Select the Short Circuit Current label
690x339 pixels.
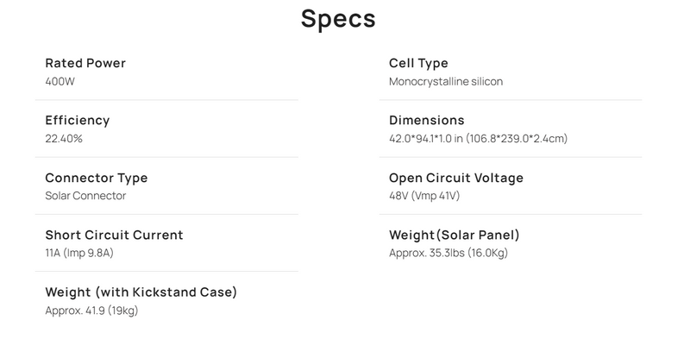click(x=114, y=235)
